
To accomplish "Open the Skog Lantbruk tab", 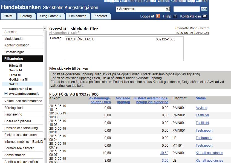I will 51,16.
